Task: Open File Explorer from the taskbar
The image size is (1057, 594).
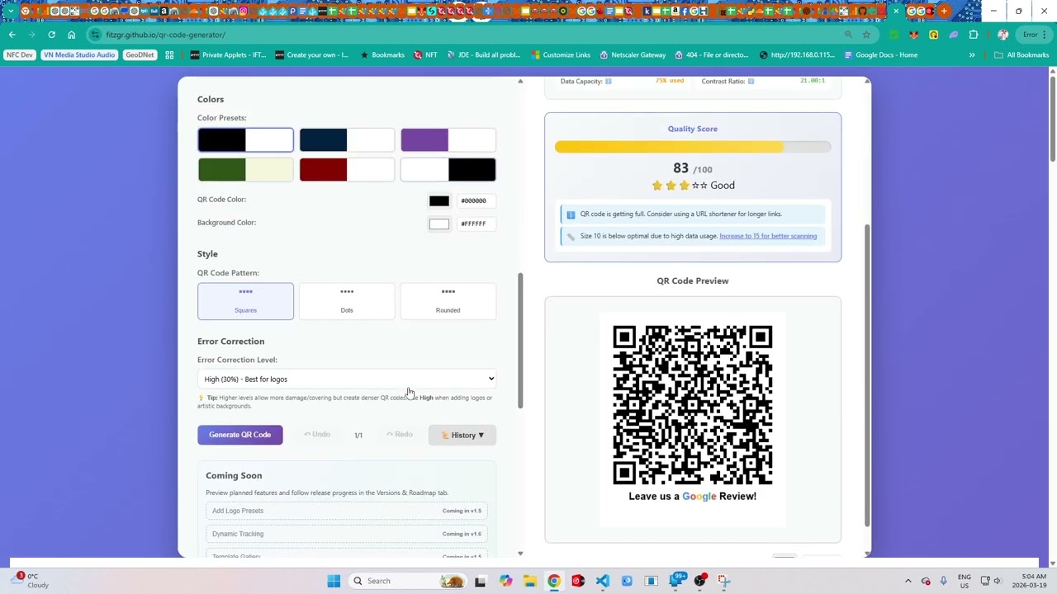Action: [529, 581]
